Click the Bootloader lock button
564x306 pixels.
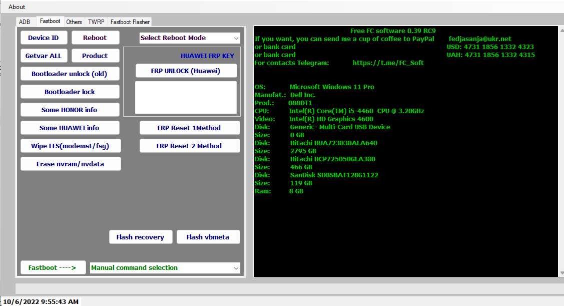[x=70, y=92]
